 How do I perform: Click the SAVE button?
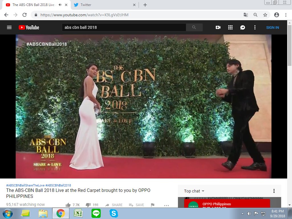(137, 205)
